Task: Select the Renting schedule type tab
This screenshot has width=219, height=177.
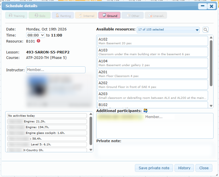Action: (x=63, y=16)
